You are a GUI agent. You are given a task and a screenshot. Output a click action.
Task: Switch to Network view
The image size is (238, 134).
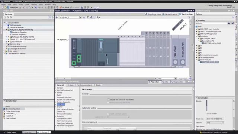tap(170, 14)
